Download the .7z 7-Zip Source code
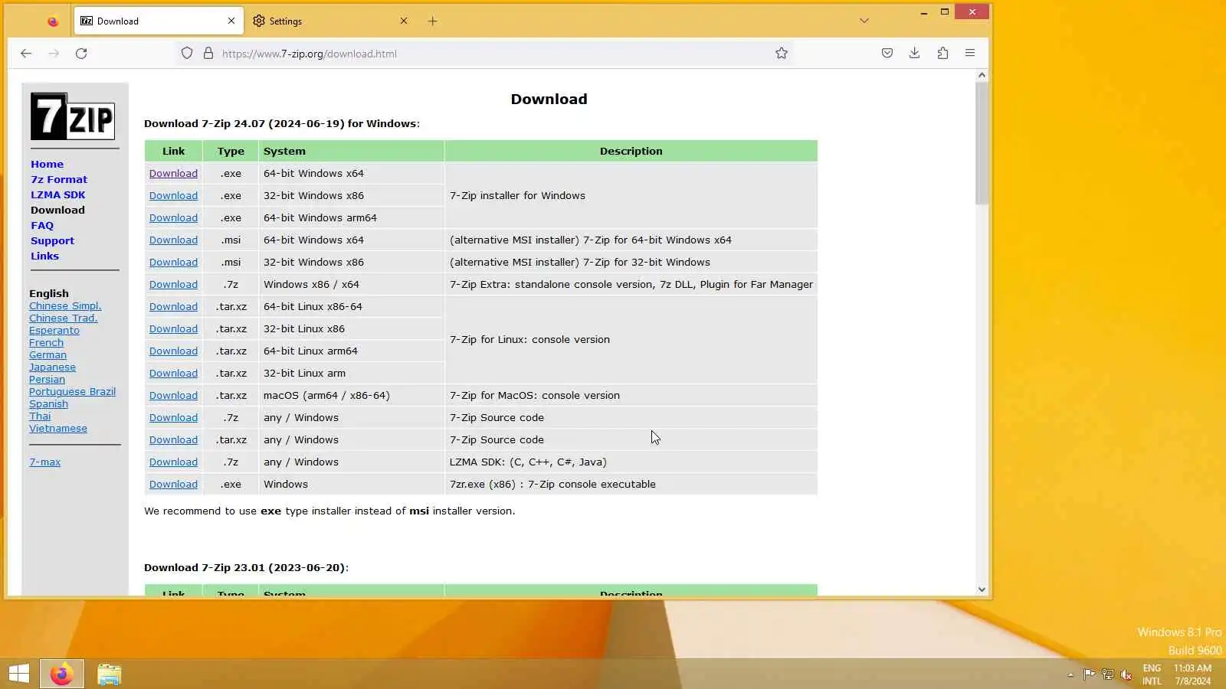 173,418
